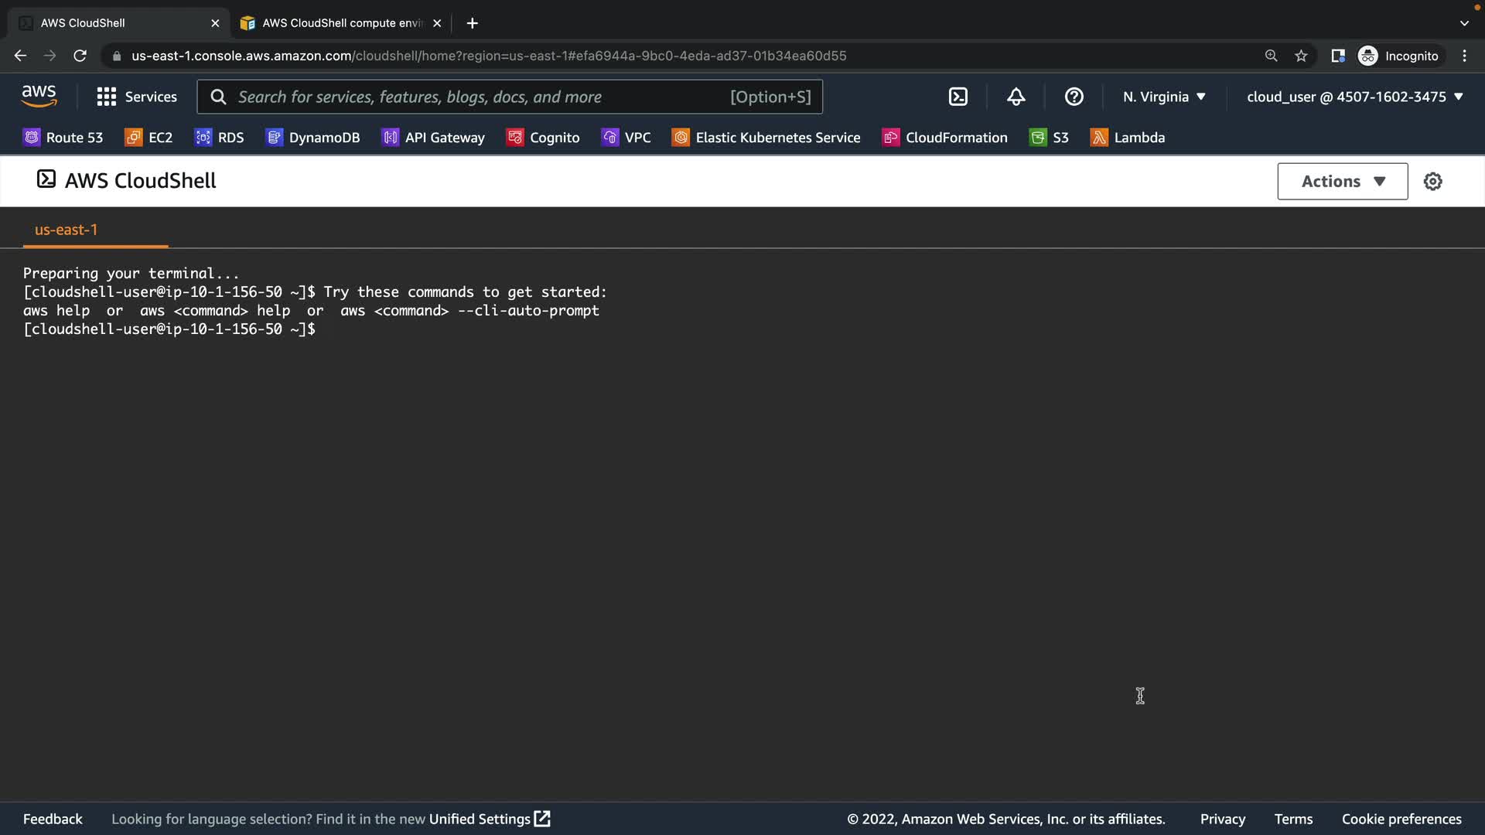Screen dimensions: 1485x835
Task: Expand the N. Virginia region selector
Action: 1164,97
